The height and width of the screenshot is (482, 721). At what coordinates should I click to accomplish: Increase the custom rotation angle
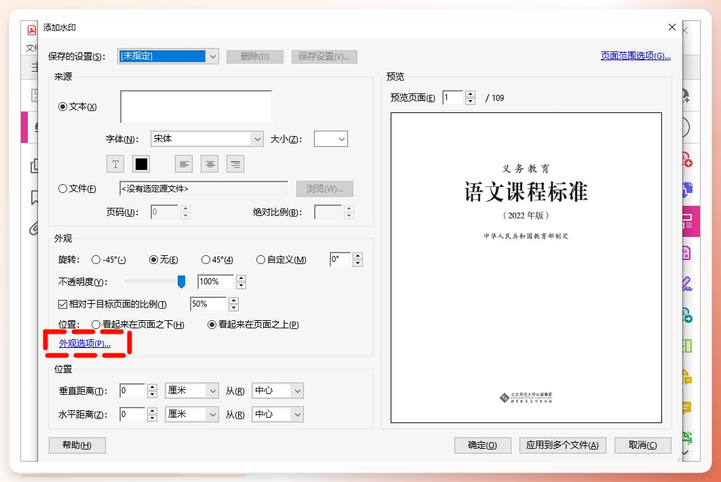tap(357, 256)
